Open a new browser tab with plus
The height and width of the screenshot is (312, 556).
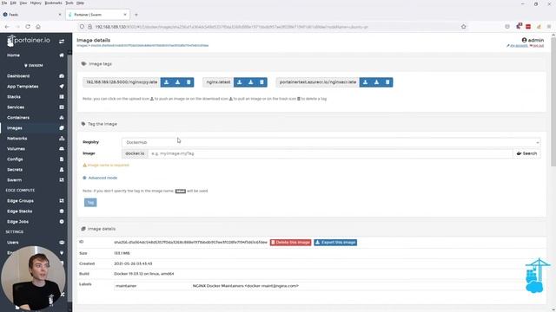coord(136,15)
